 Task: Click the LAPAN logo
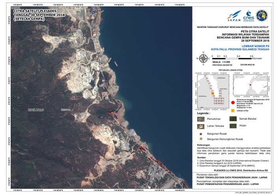click(x=233, y=17)
